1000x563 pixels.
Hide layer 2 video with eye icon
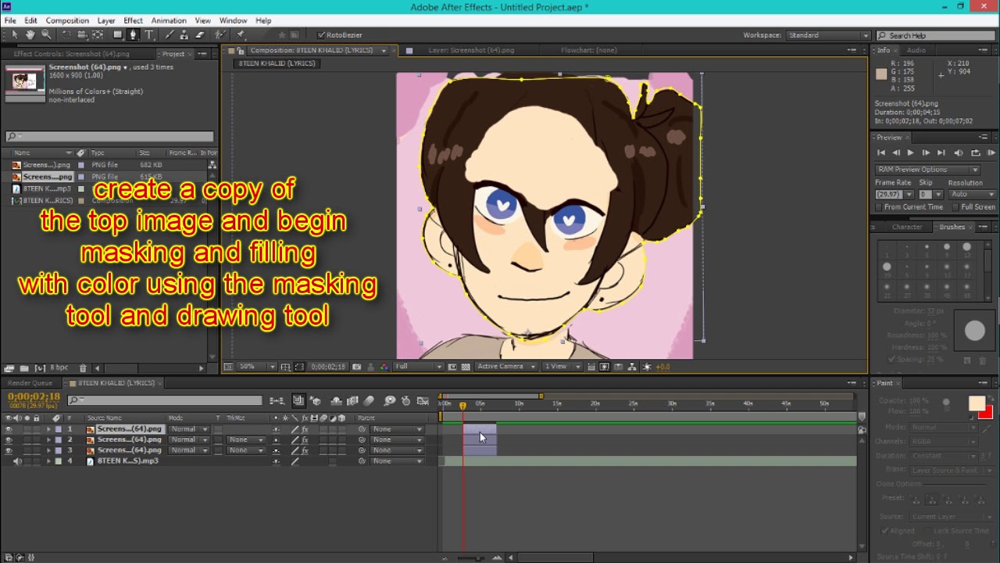[x=9, y=440]
